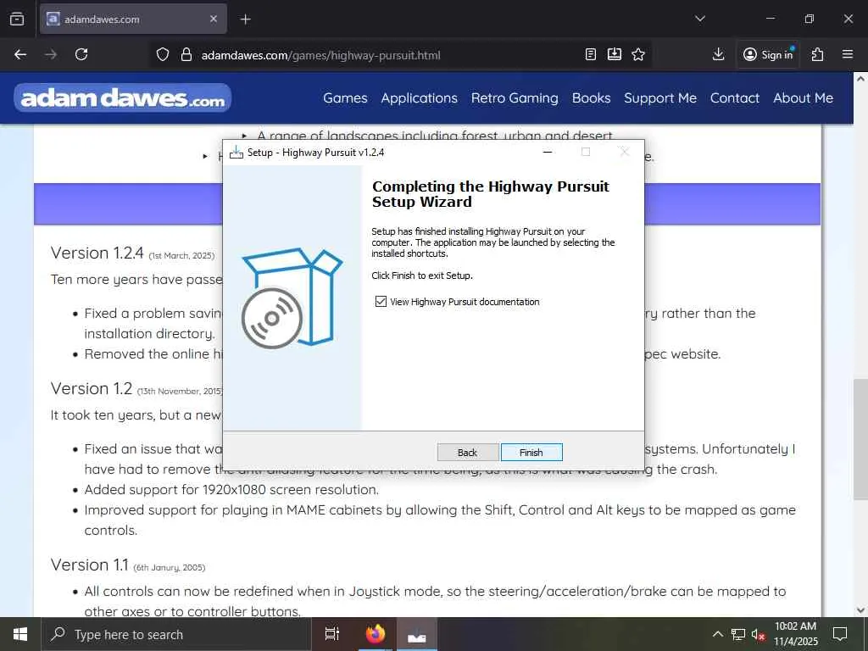This screenshot has height=651, width=868.
Task: Click the Firefox taskbar icon
Action: (x=376, y=634)
